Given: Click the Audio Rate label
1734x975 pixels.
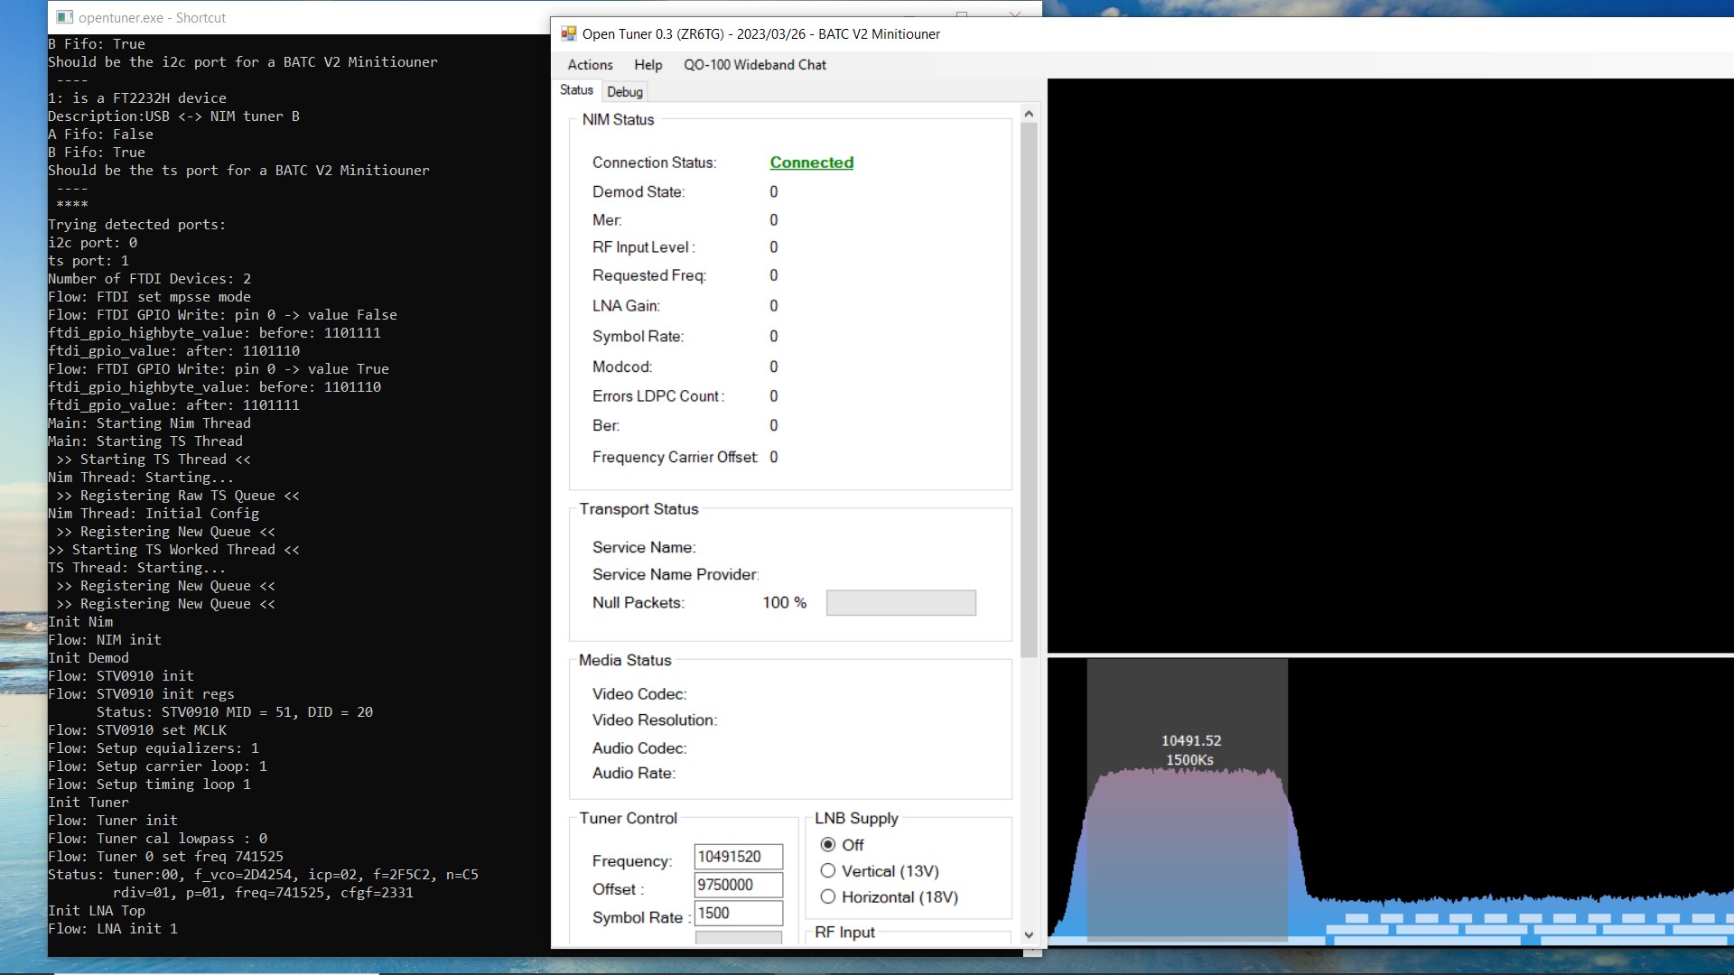Looking at the screenshot, I should [x=633, y=774].
